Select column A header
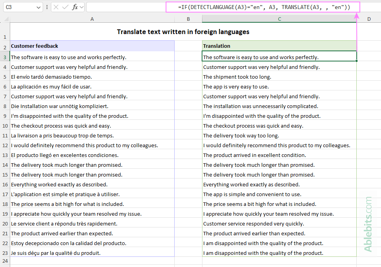The image size is (381, 267). (x=92, y=19)
